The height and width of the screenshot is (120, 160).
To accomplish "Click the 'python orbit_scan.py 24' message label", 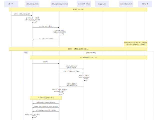I will (22, 14).
